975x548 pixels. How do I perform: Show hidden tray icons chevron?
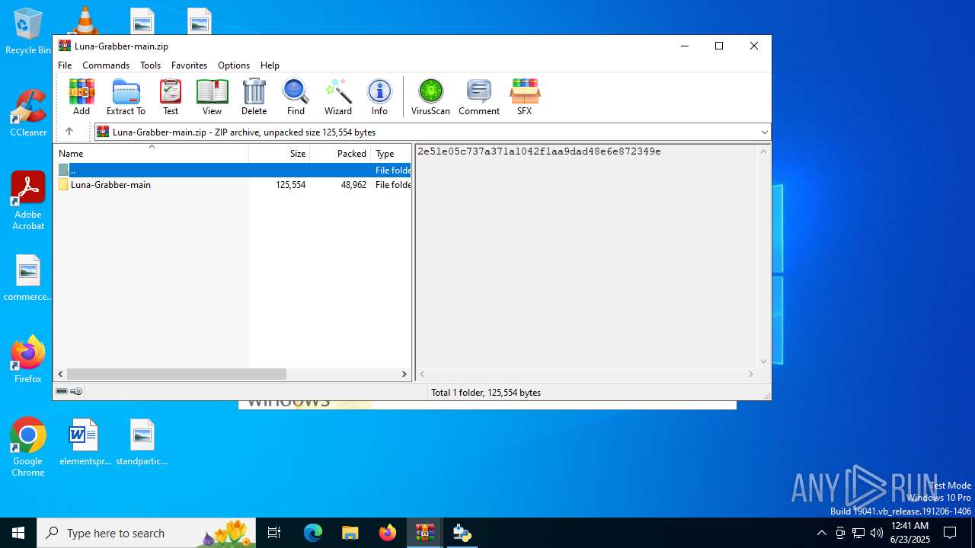[821, 533]
